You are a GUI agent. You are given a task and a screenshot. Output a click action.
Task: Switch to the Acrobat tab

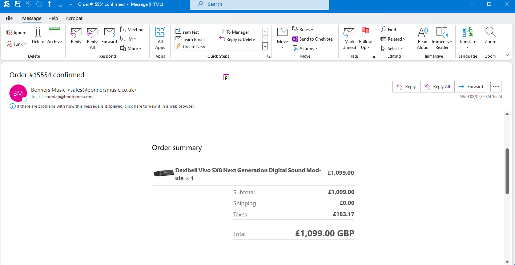[x=74, y=18]
